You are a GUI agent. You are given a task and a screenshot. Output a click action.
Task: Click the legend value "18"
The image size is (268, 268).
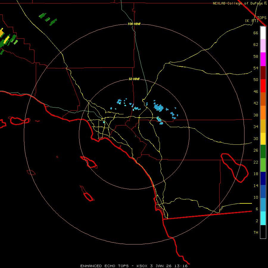click(256, 174)
